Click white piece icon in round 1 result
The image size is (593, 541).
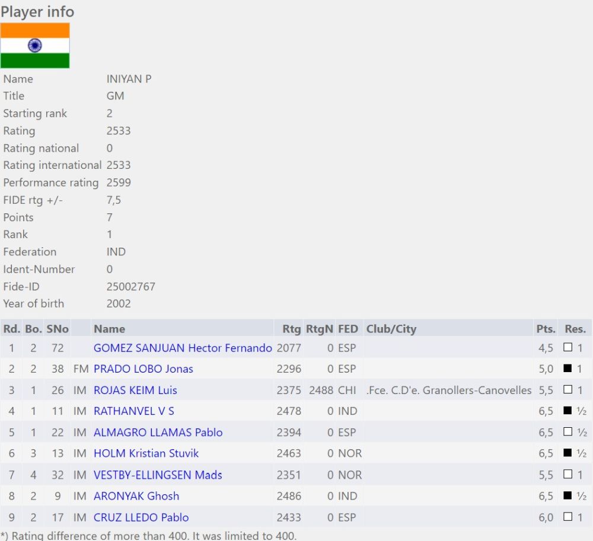pyautogui.click(x=568, y=347)
